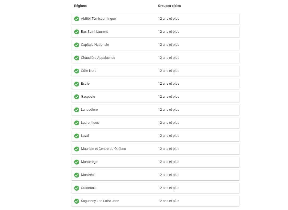Click the checkmark icon beside Saguenay-Lac-Saint-Jean
This screenshot has height=210, width=288.
[x=77, y=201]
